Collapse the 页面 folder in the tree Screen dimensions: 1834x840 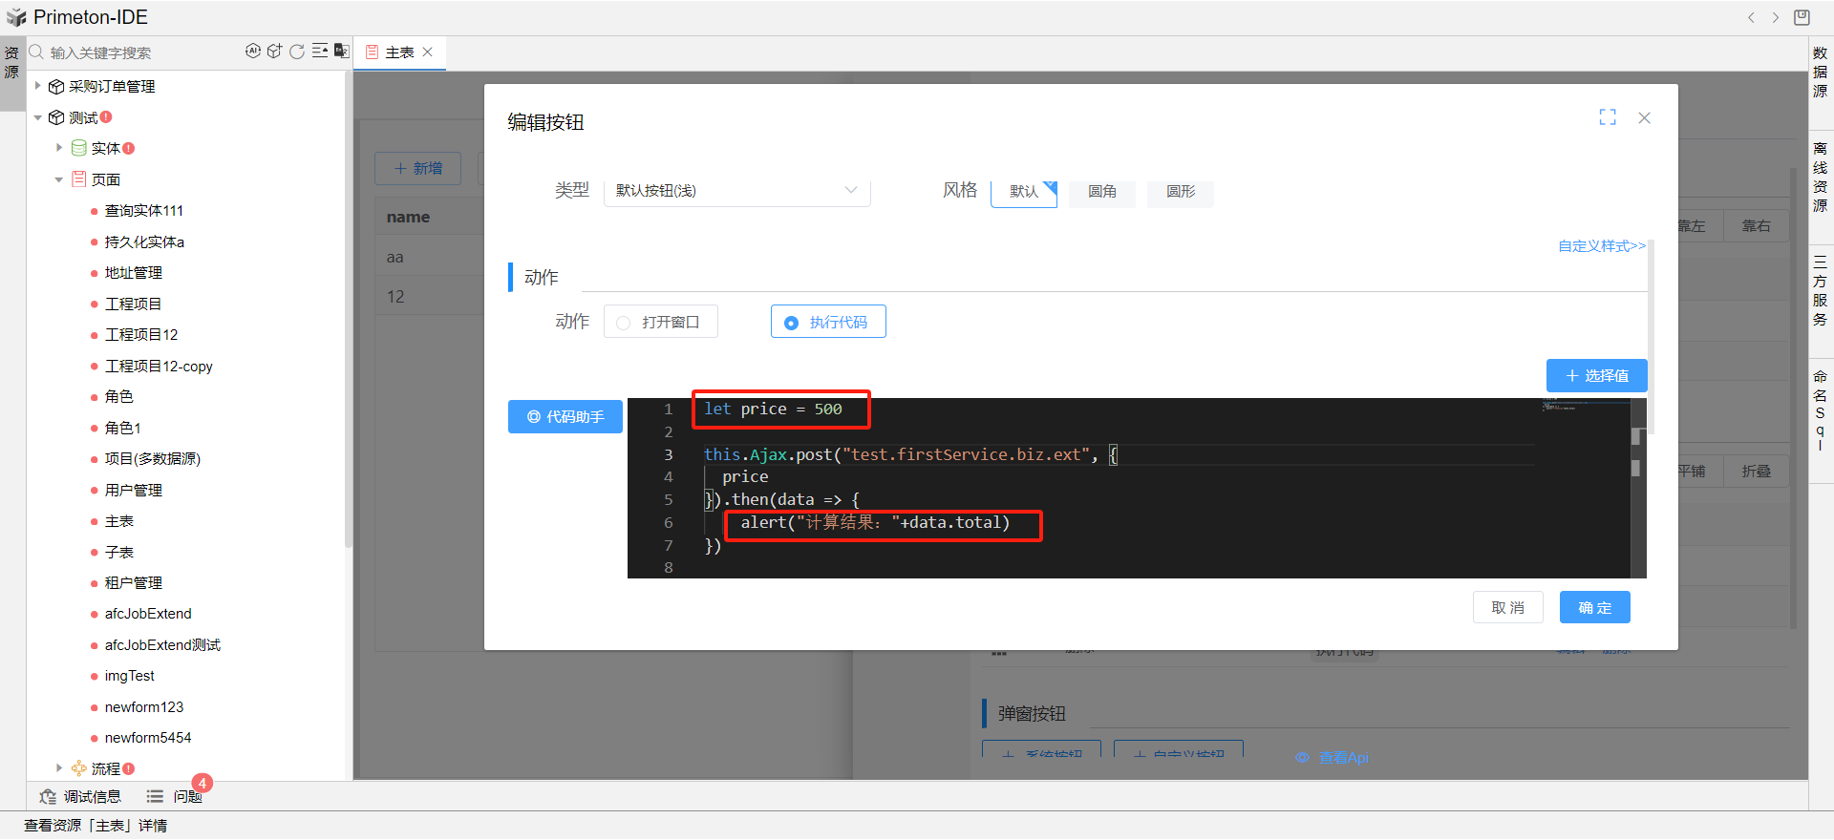click(59, 179)
